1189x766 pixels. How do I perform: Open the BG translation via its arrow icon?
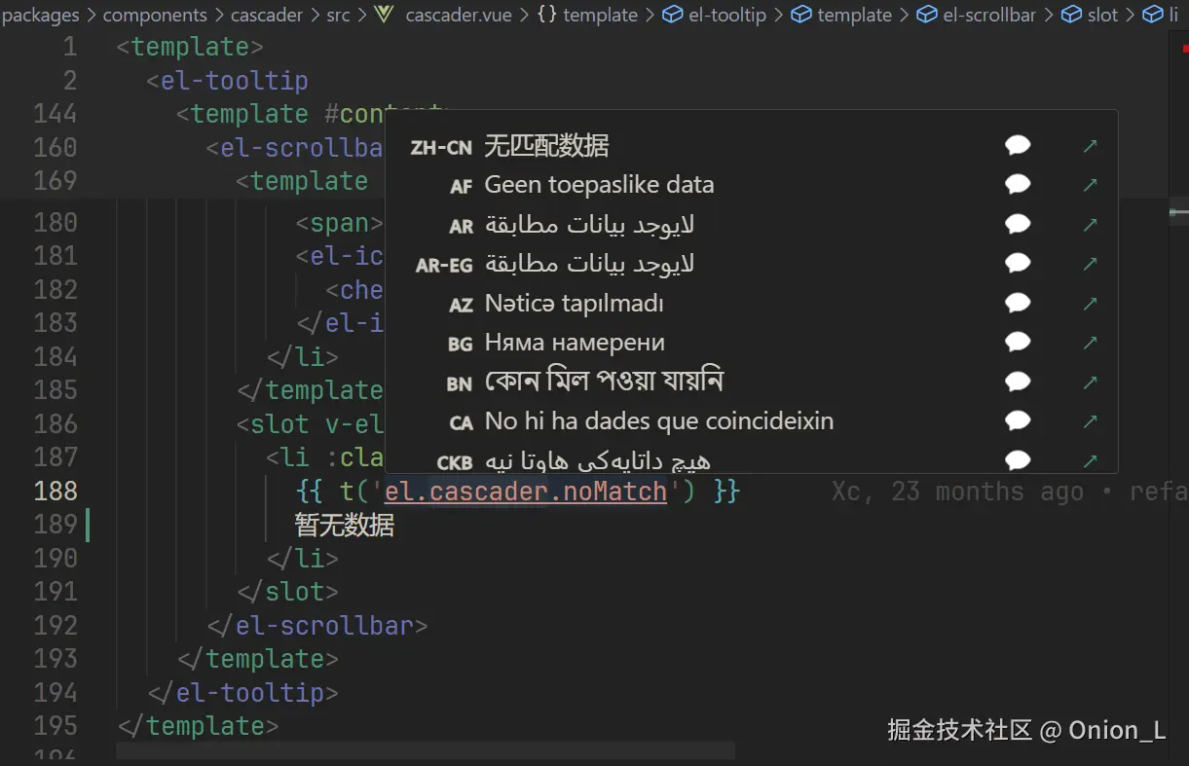[x=1090, y=343]
